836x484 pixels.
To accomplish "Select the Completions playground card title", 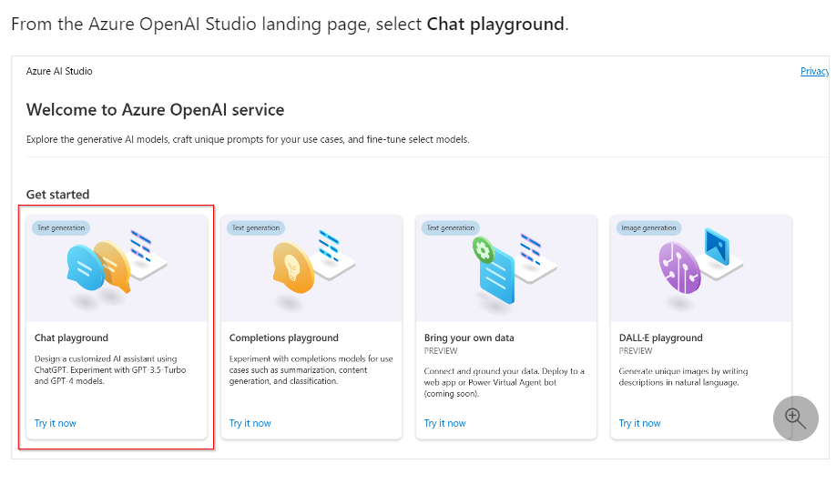I will 283,338.
